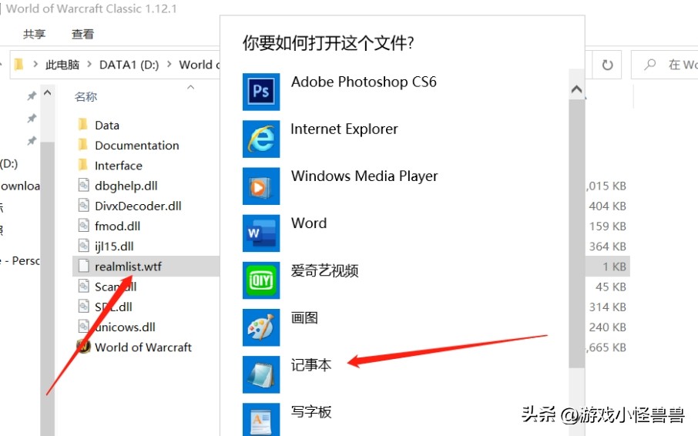Select file ijl15.dll

(x=114, y=247)
